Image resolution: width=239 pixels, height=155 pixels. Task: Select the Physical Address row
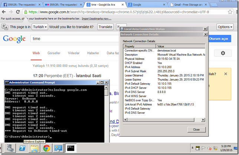click(x=164, y=59)
